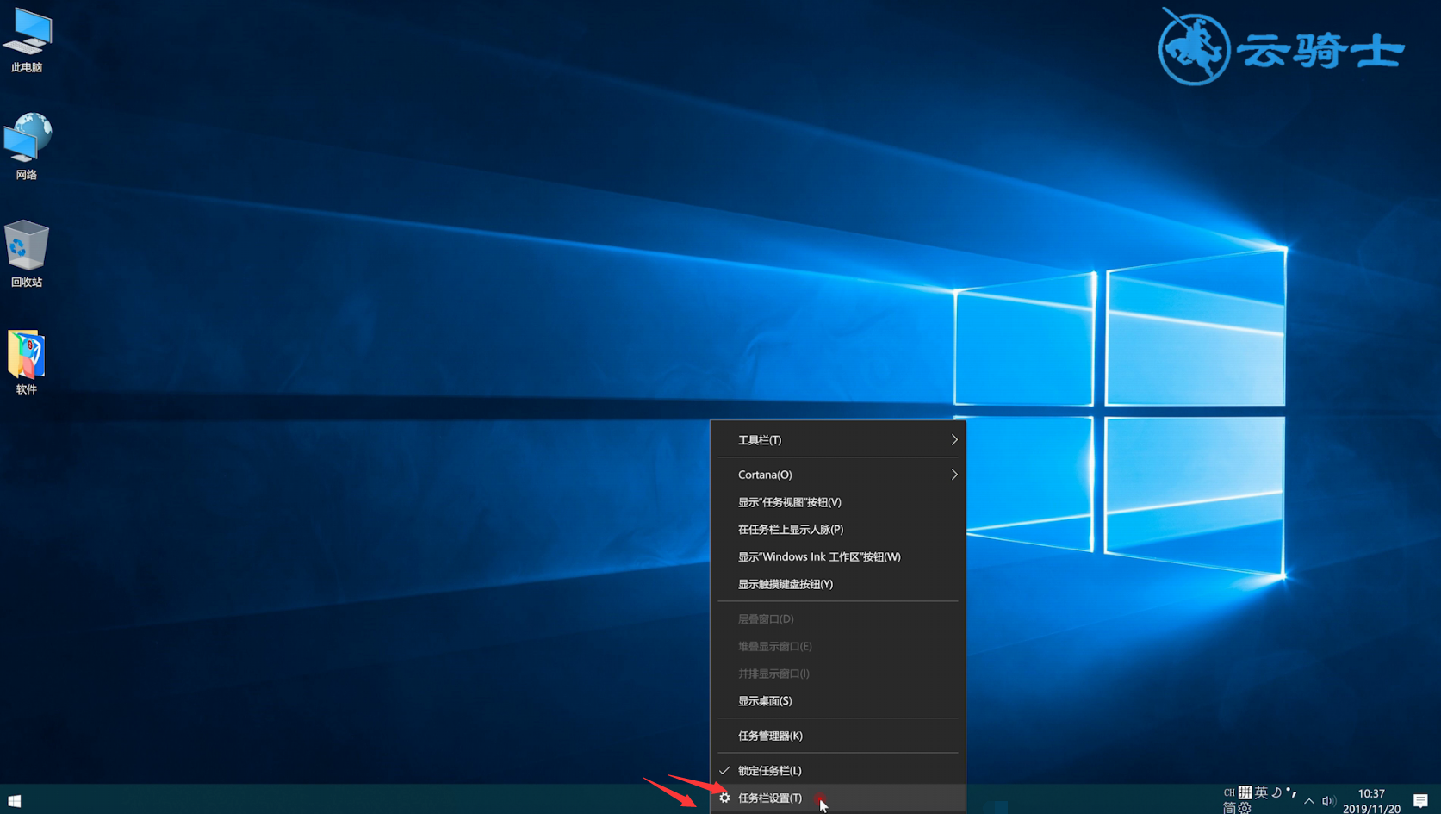Expand the 工具栏(T) submenu arrow
The height and width of the screenshot is (814, 1441).
(x=953, y=440)
